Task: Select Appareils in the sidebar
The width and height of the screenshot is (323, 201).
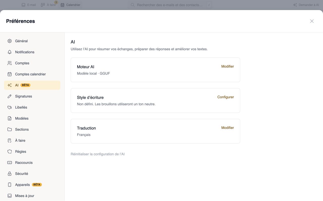Action: (x=32, y=185)
